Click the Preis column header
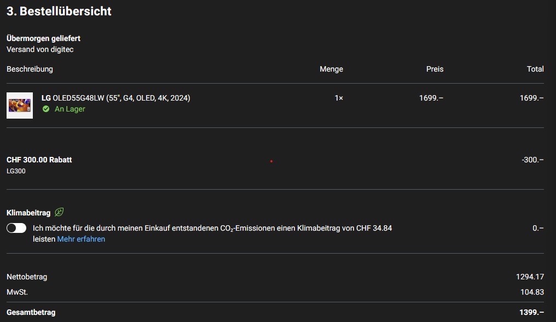Viewport: 556px width, 322px height. pyautogui.click(x=435, y=69)
